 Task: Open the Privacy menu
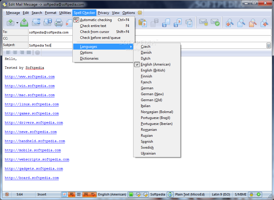[103, 13]
